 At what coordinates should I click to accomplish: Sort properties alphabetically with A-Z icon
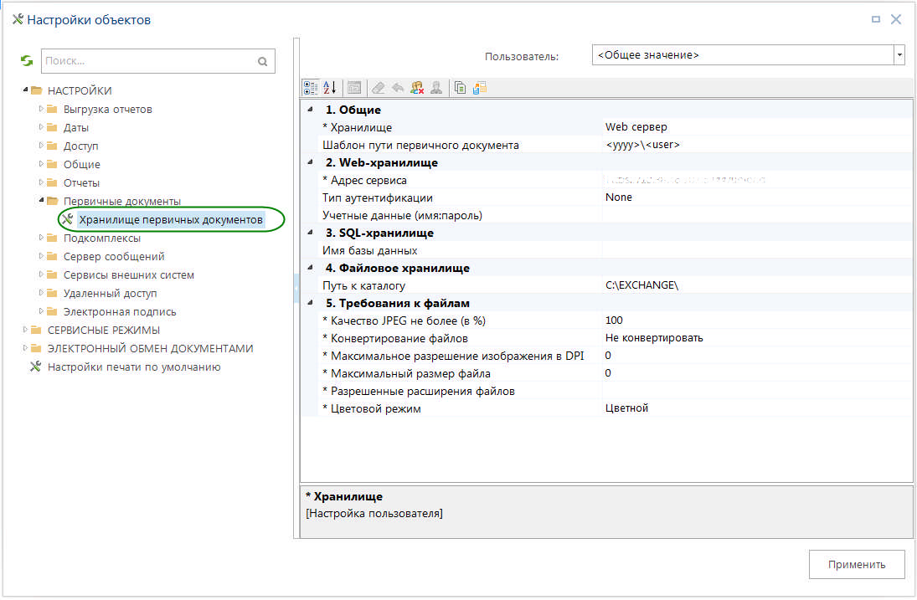(329, 87)
